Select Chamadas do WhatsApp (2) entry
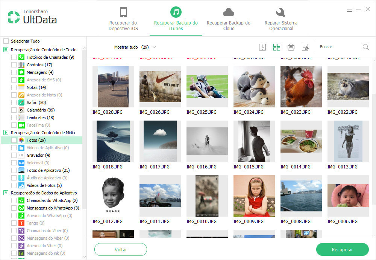The height and width of the screenshot is (260, 376). (52, 200)
